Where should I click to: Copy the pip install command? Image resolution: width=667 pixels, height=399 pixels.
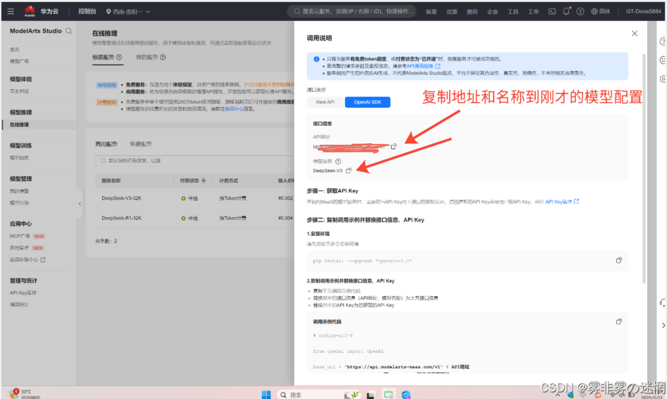tap(619, 260)
